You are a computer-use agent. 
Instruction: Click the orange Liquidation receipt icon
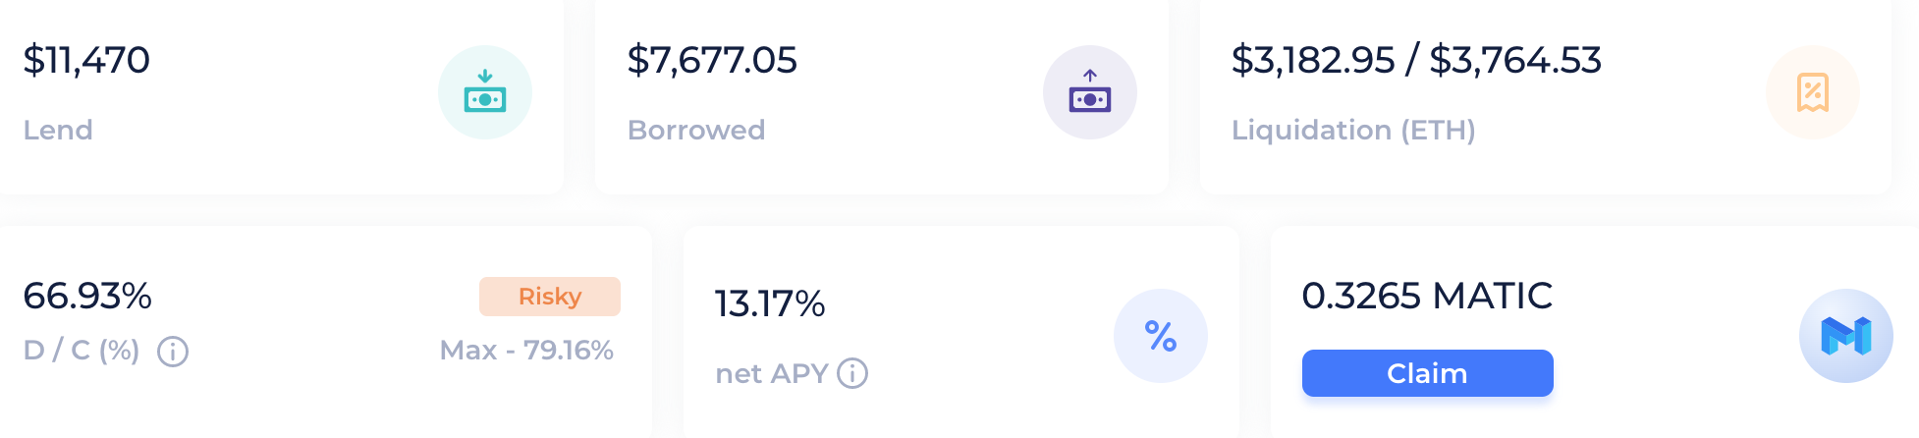point(1813,92)
